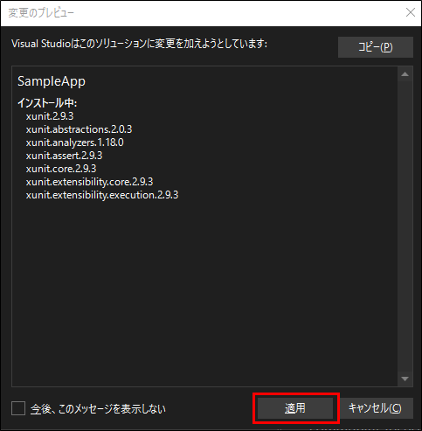Select the xunit.2.9.3 package line
This screenshot has height=431, width=422.
(x=50, y=116)
